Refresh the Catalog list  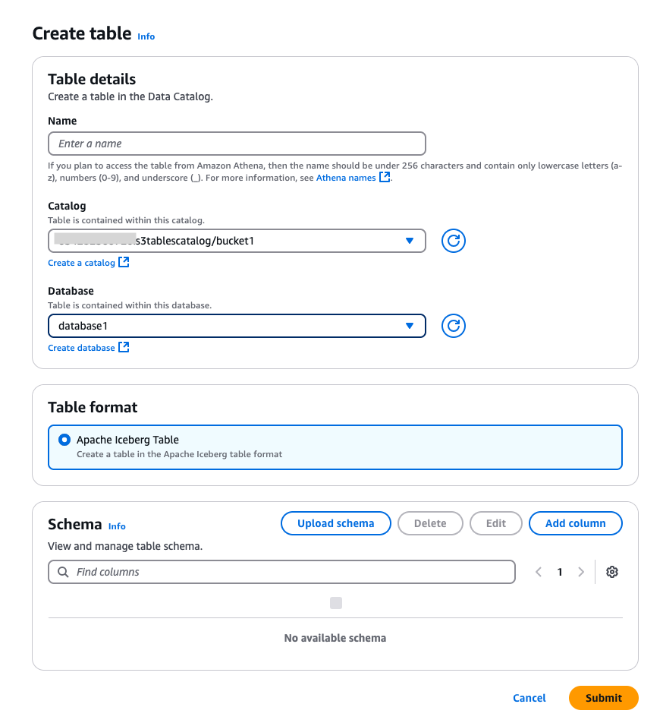[x=453, y=241]
